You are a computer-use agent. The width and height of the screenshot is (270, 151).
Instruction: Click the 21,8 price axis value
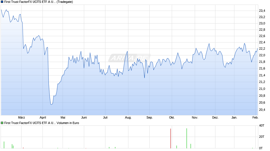pyautogui.click(x=262, y=62)
